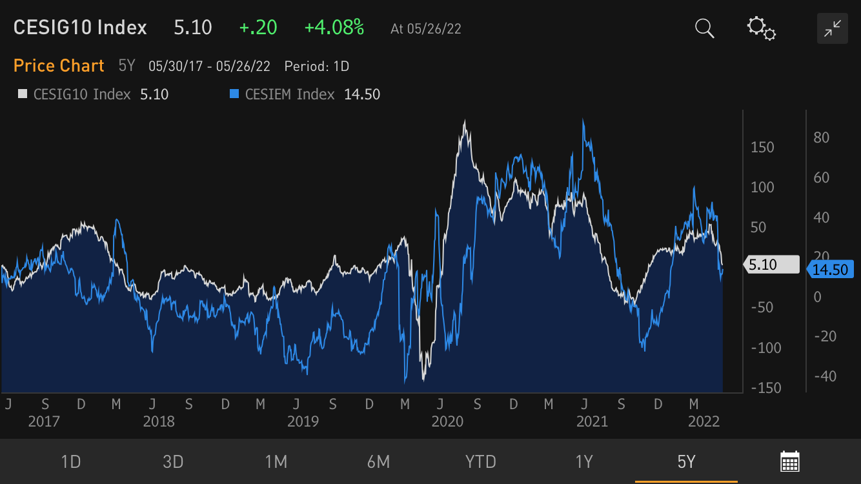The height and width of the screenshot is (484, 861).
Task: Toggle the CESIG10 Index legend series
Action: (x=82, y=94)
